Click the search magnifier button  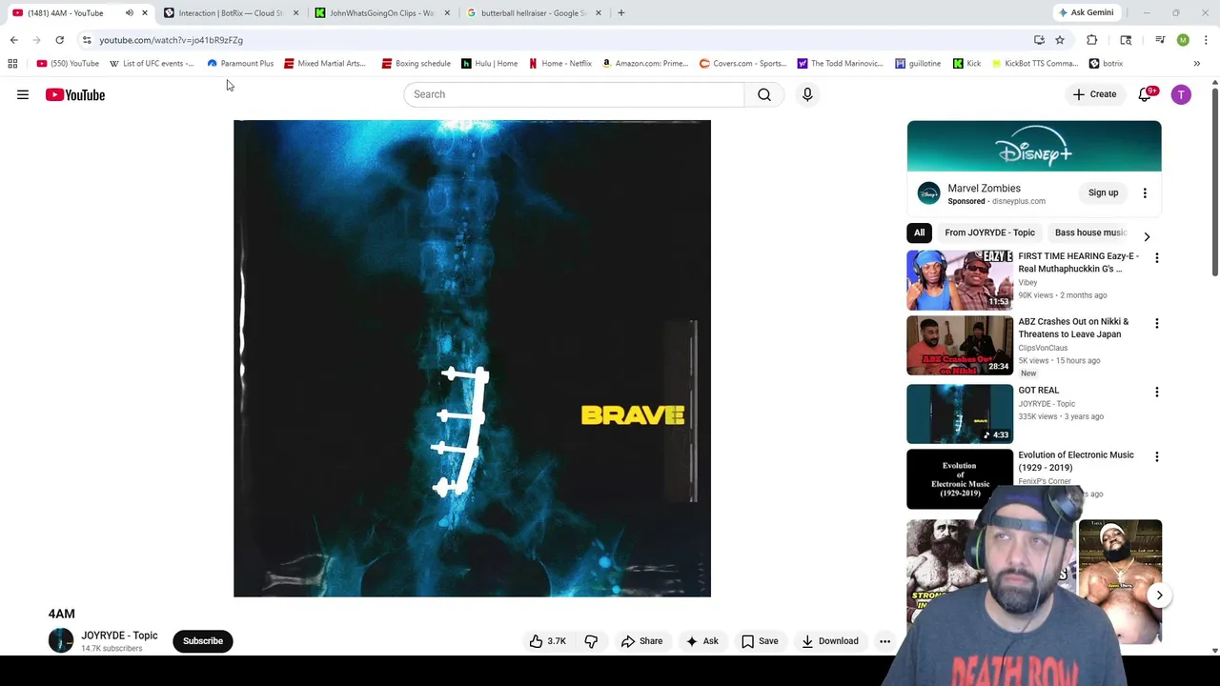764,94
